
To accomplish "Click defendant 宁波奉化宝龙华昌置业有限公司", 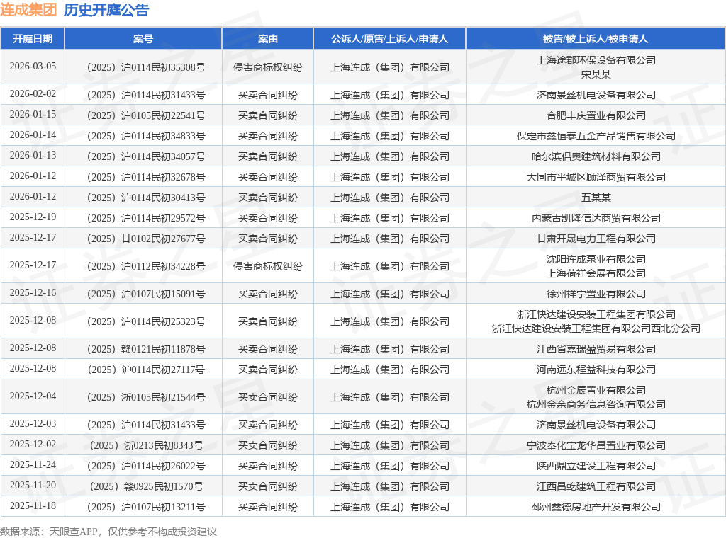I will click(x=596, y=445).
